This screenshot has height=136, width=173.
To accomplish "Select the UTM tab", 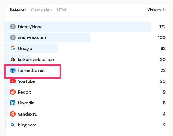I will pyautogui.click(x=61, y=10).
